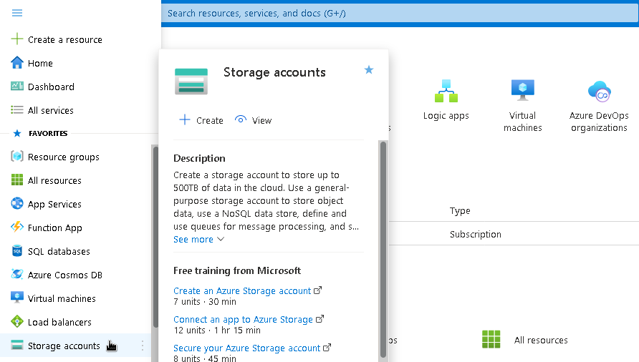Open Connect an app to Azure Storage link
The image size is (639, 362).
point(243,319)
